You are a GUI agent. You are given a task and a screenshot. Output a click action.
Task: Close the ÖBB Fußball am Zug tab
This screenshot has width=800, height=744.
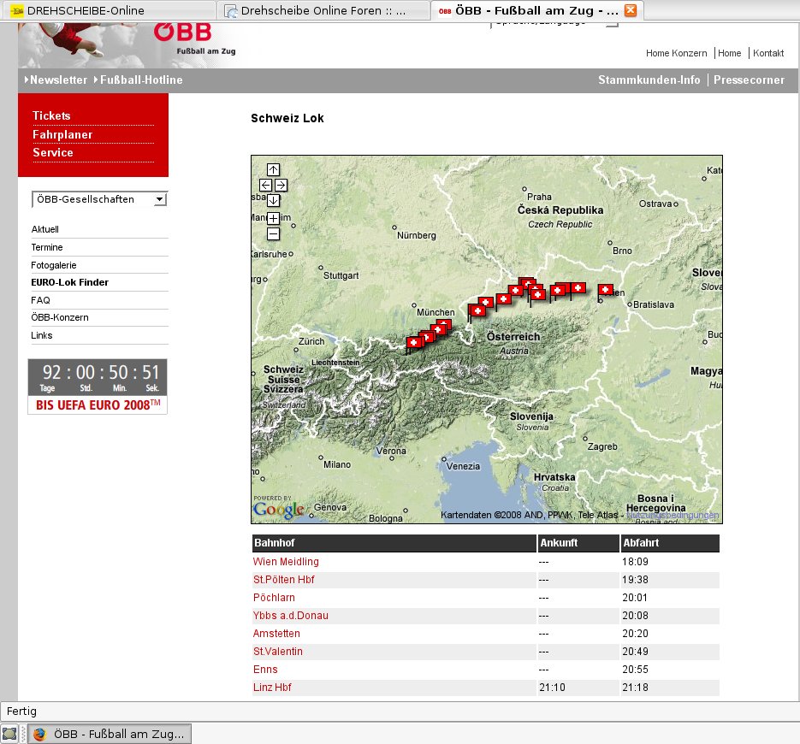(630, 11)
